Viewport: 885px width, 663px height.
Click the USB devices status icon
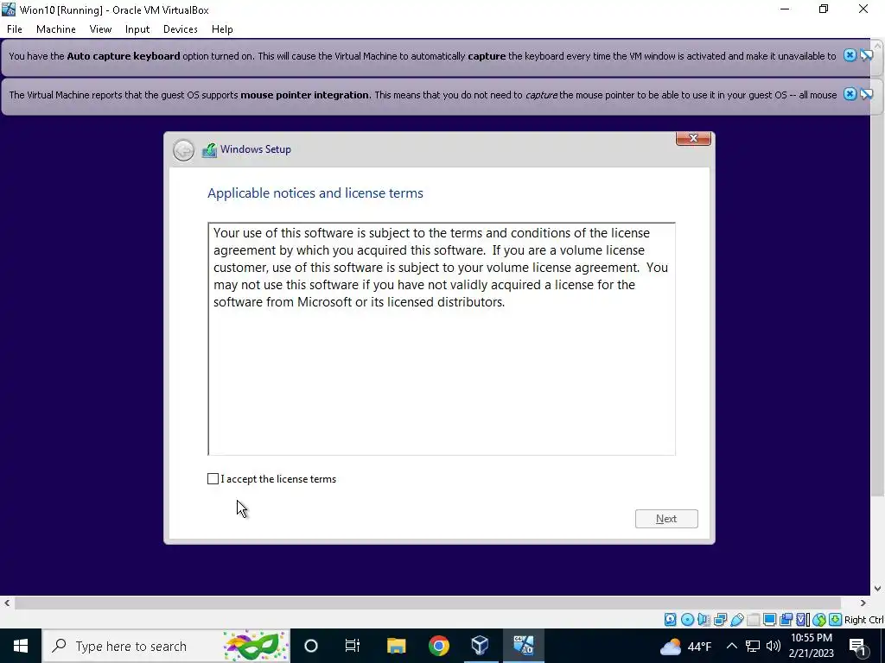[x=736, y=620]
